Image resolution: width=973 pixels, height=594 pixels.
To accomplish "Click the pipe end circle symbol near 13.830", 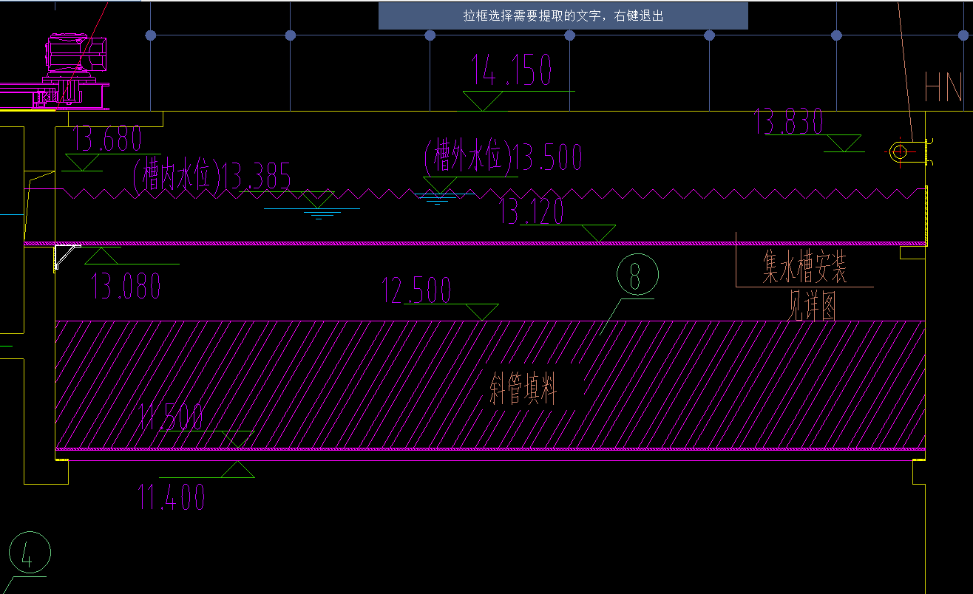I will coord(899,151).
